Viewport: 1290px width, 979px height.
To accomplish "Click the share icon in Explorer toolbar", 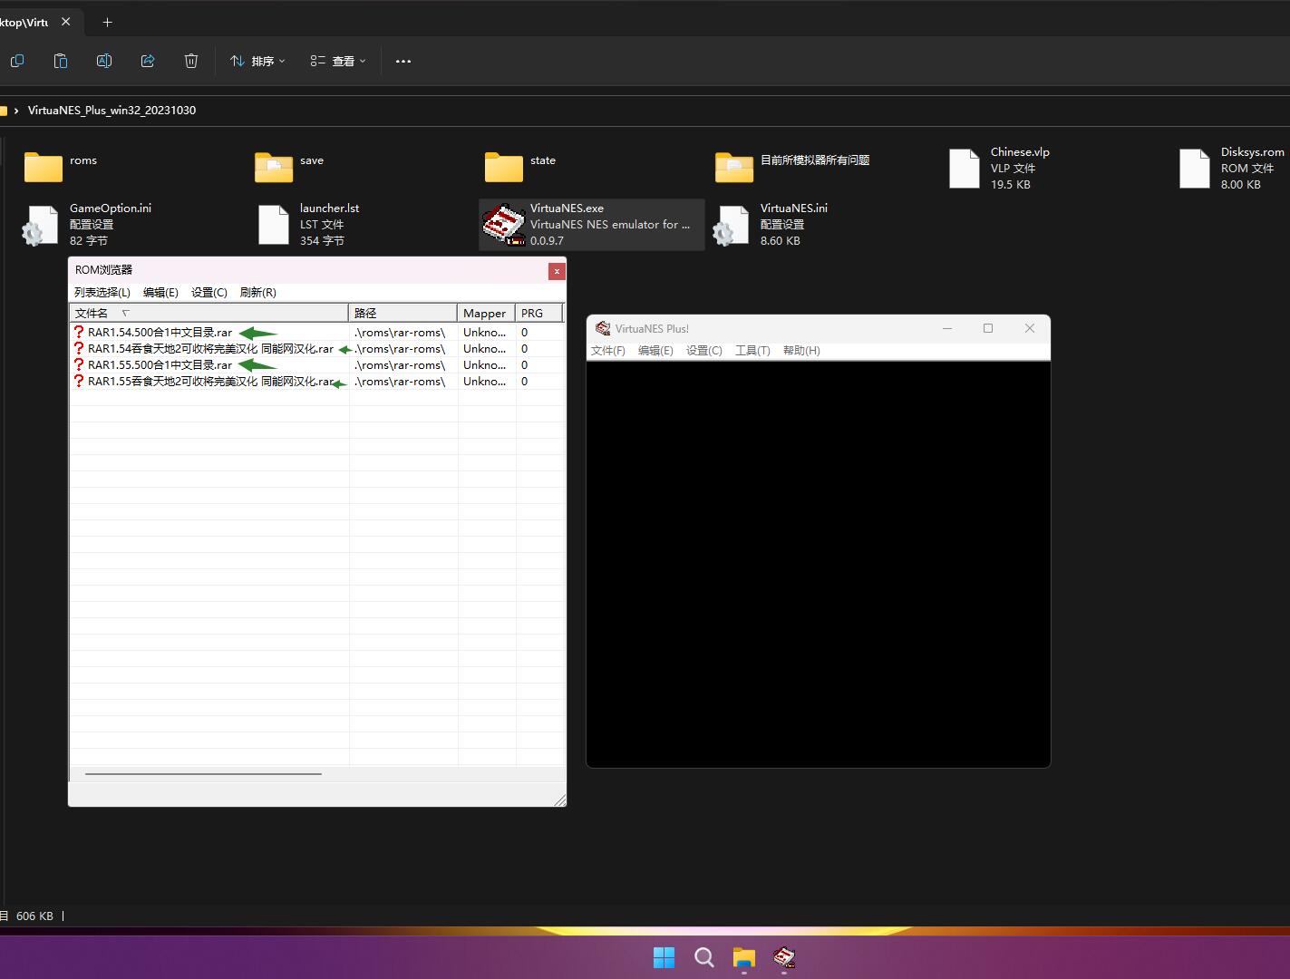I will (x=148, y=61).
